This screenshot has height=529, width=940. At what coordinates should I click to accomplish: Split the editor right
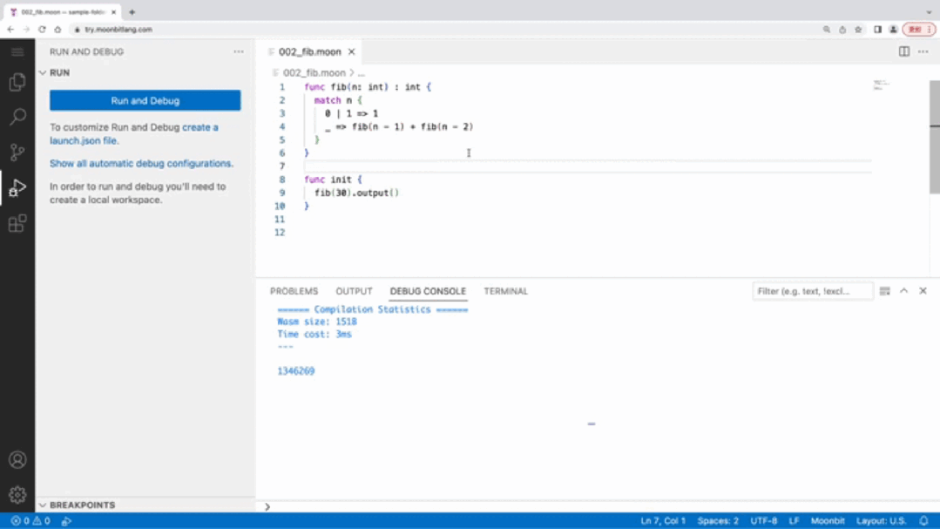904,51
